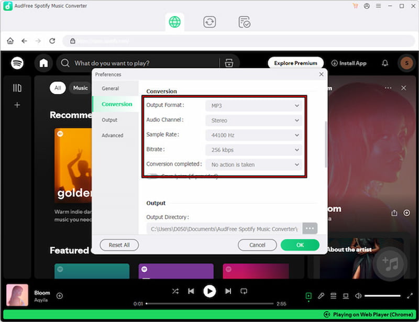This screenshot has width=419, height=322.
Task: Open the Conversion completed dropdown
Action: (x=253, y=164)
